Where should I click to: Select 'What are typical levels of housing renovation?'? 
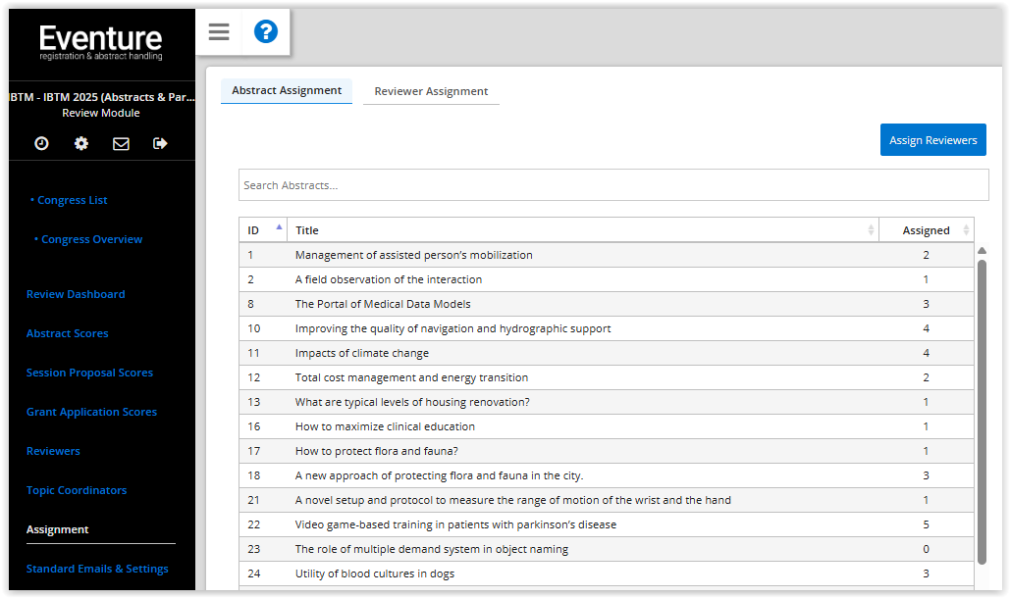tap(607, 402)
